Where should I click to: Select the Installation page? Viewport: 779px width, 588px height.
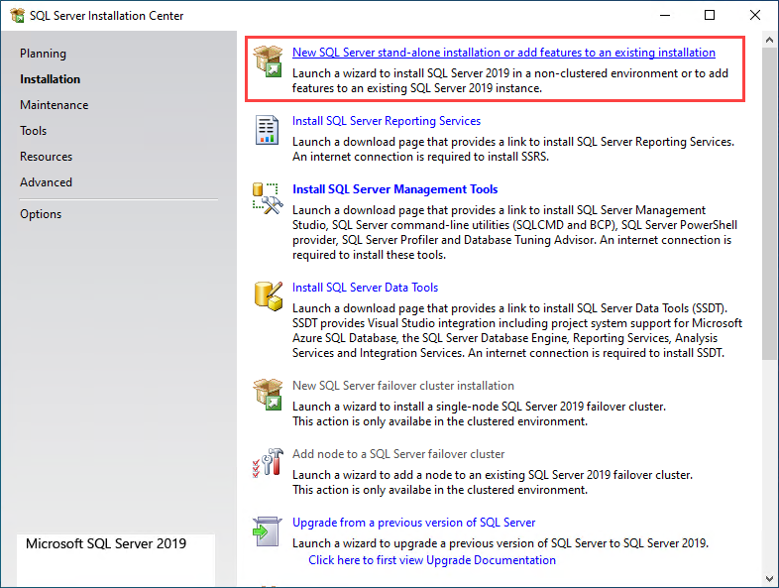(x=50, y=79)
